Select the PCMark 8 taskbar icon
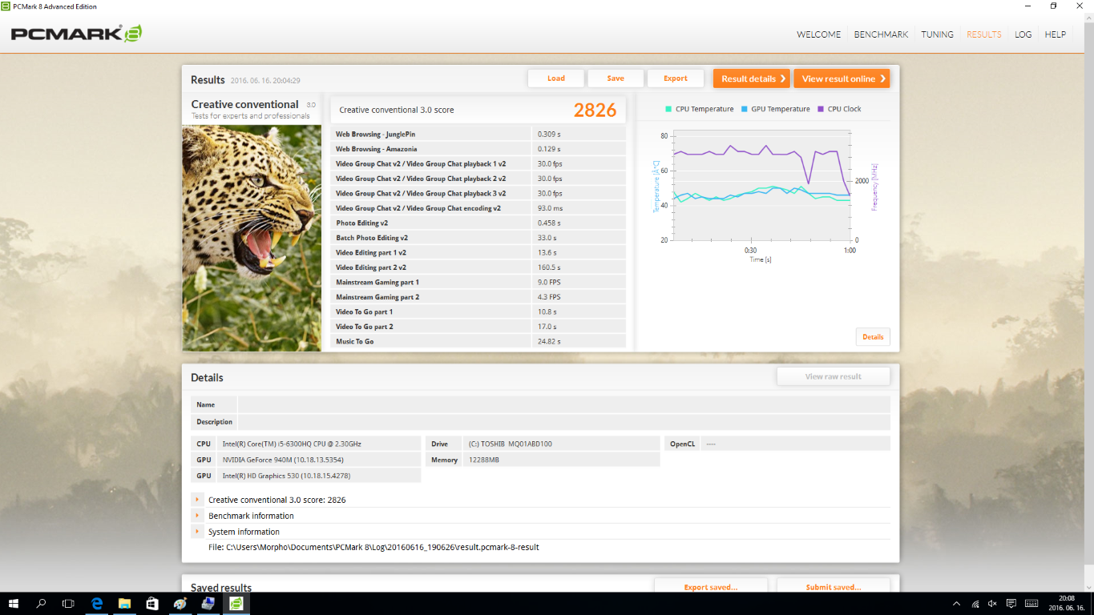 click(236, 603)
